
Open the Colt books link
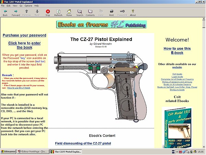(177, 74)
